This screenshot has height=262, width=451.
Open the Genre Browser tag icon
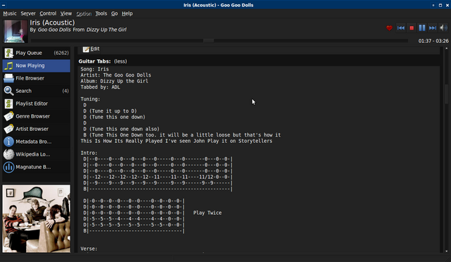8,116
